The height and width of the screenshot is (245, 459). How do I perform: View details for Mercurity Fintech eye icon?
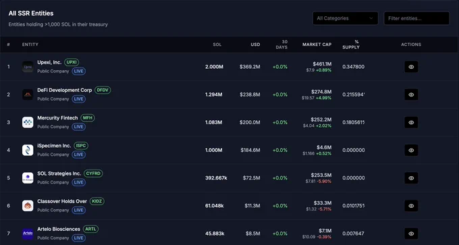pos(411,122)
